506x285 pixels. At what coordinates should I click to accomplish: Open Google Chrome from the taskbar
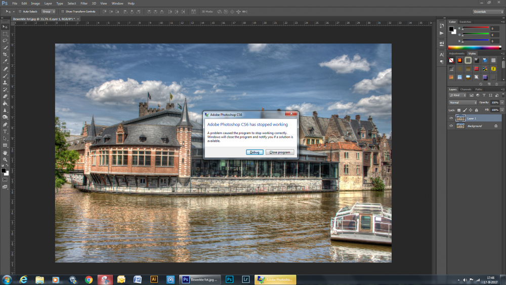coord(89,279)
